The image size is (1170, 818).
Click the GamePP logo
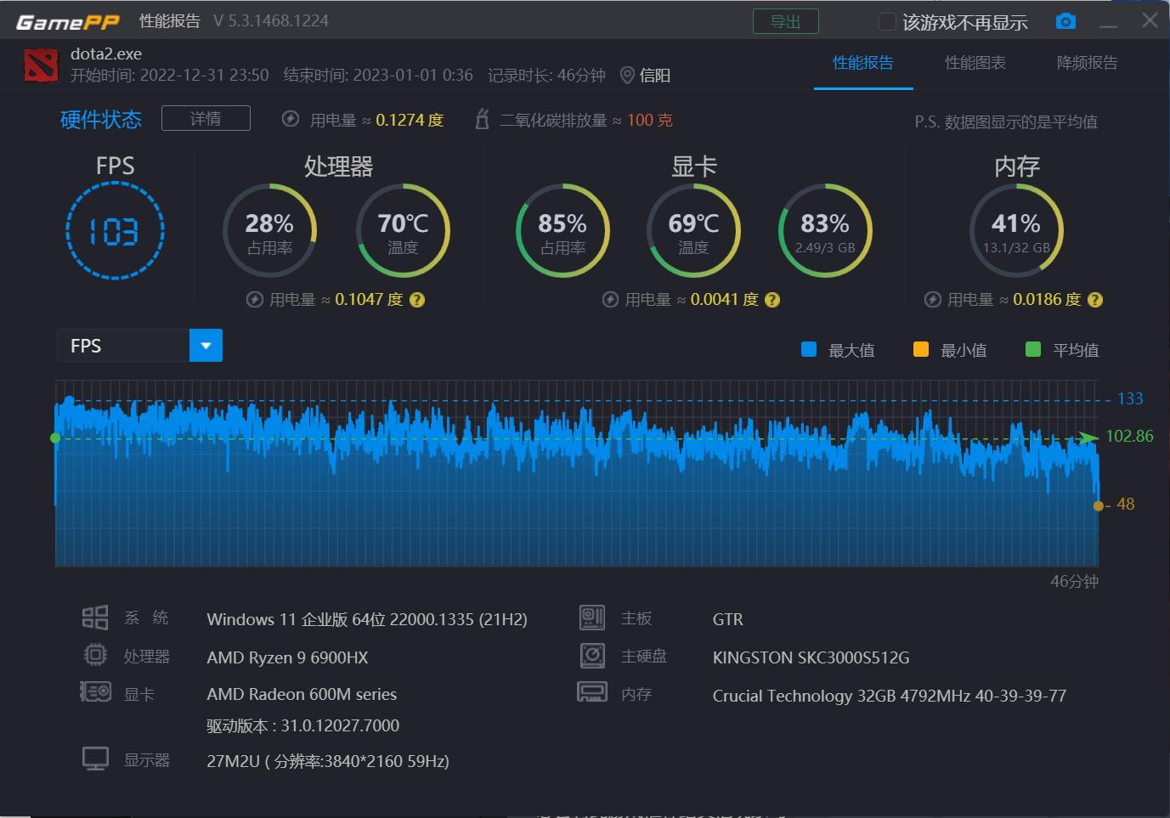[68, 21]
